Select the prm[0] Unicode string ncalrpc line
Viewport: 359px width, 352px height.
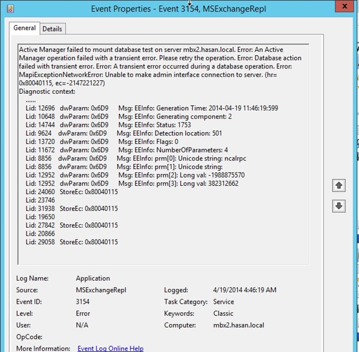pyautogui.click(x=136, y=158)
